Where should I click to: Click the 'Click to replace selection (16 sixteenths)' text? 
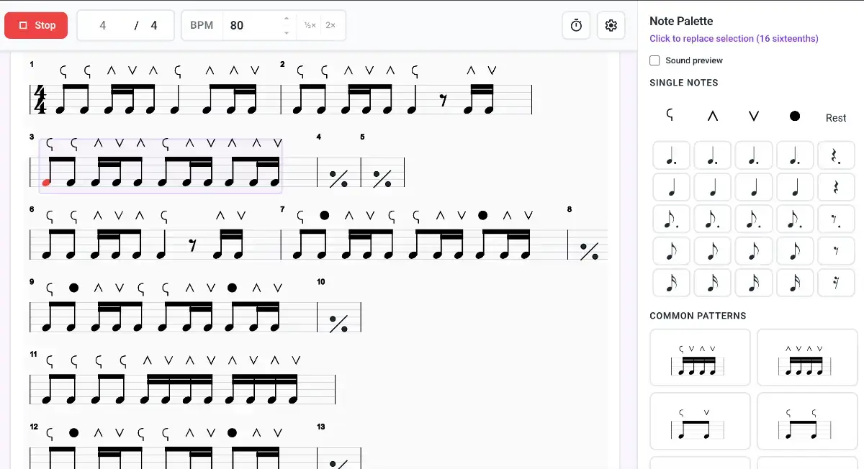click(734, 39)
